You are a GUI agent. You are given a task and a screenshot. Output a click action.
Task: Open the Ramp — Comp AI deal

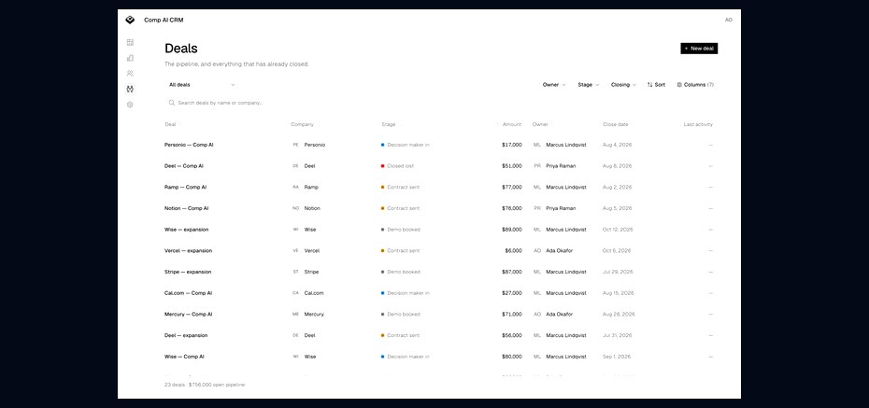(186, 187)
